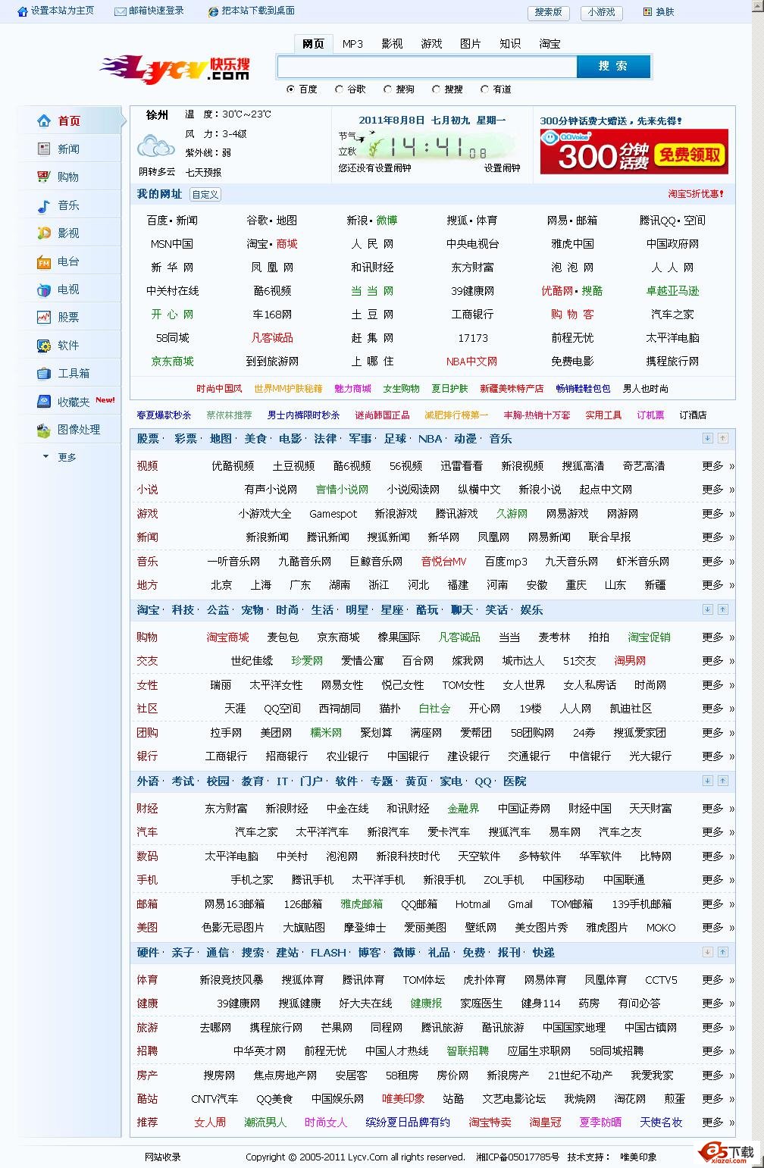Open the 七天预报 weather forecast link
Screen dimensions: 764x1168
pos(204,172)
